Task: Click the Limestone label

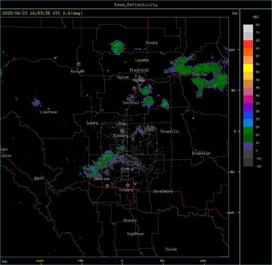Action: (48, 112)
